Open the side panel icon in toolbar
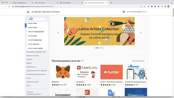 click(165, 7)
